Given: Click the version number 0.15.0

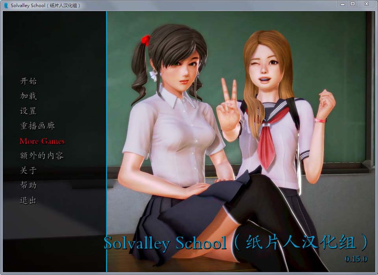Looking at the screenshot, I should 356,259.
